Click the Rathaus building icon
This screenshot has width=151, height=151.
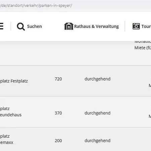pos(69,26)
